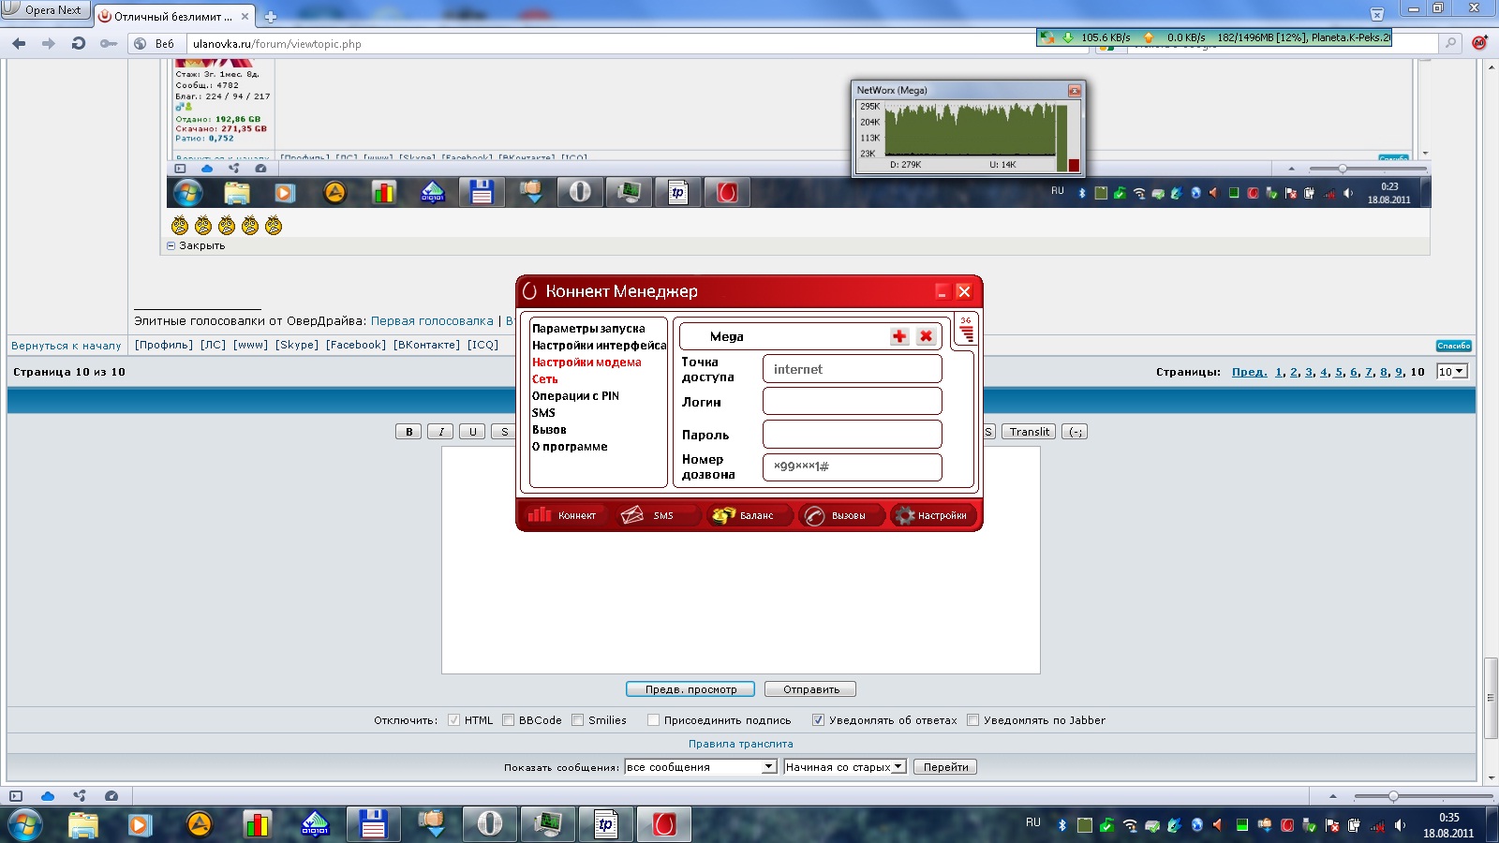Toggle the Smilies disable checkbox

pyautogui.click(x=577, y=720)
